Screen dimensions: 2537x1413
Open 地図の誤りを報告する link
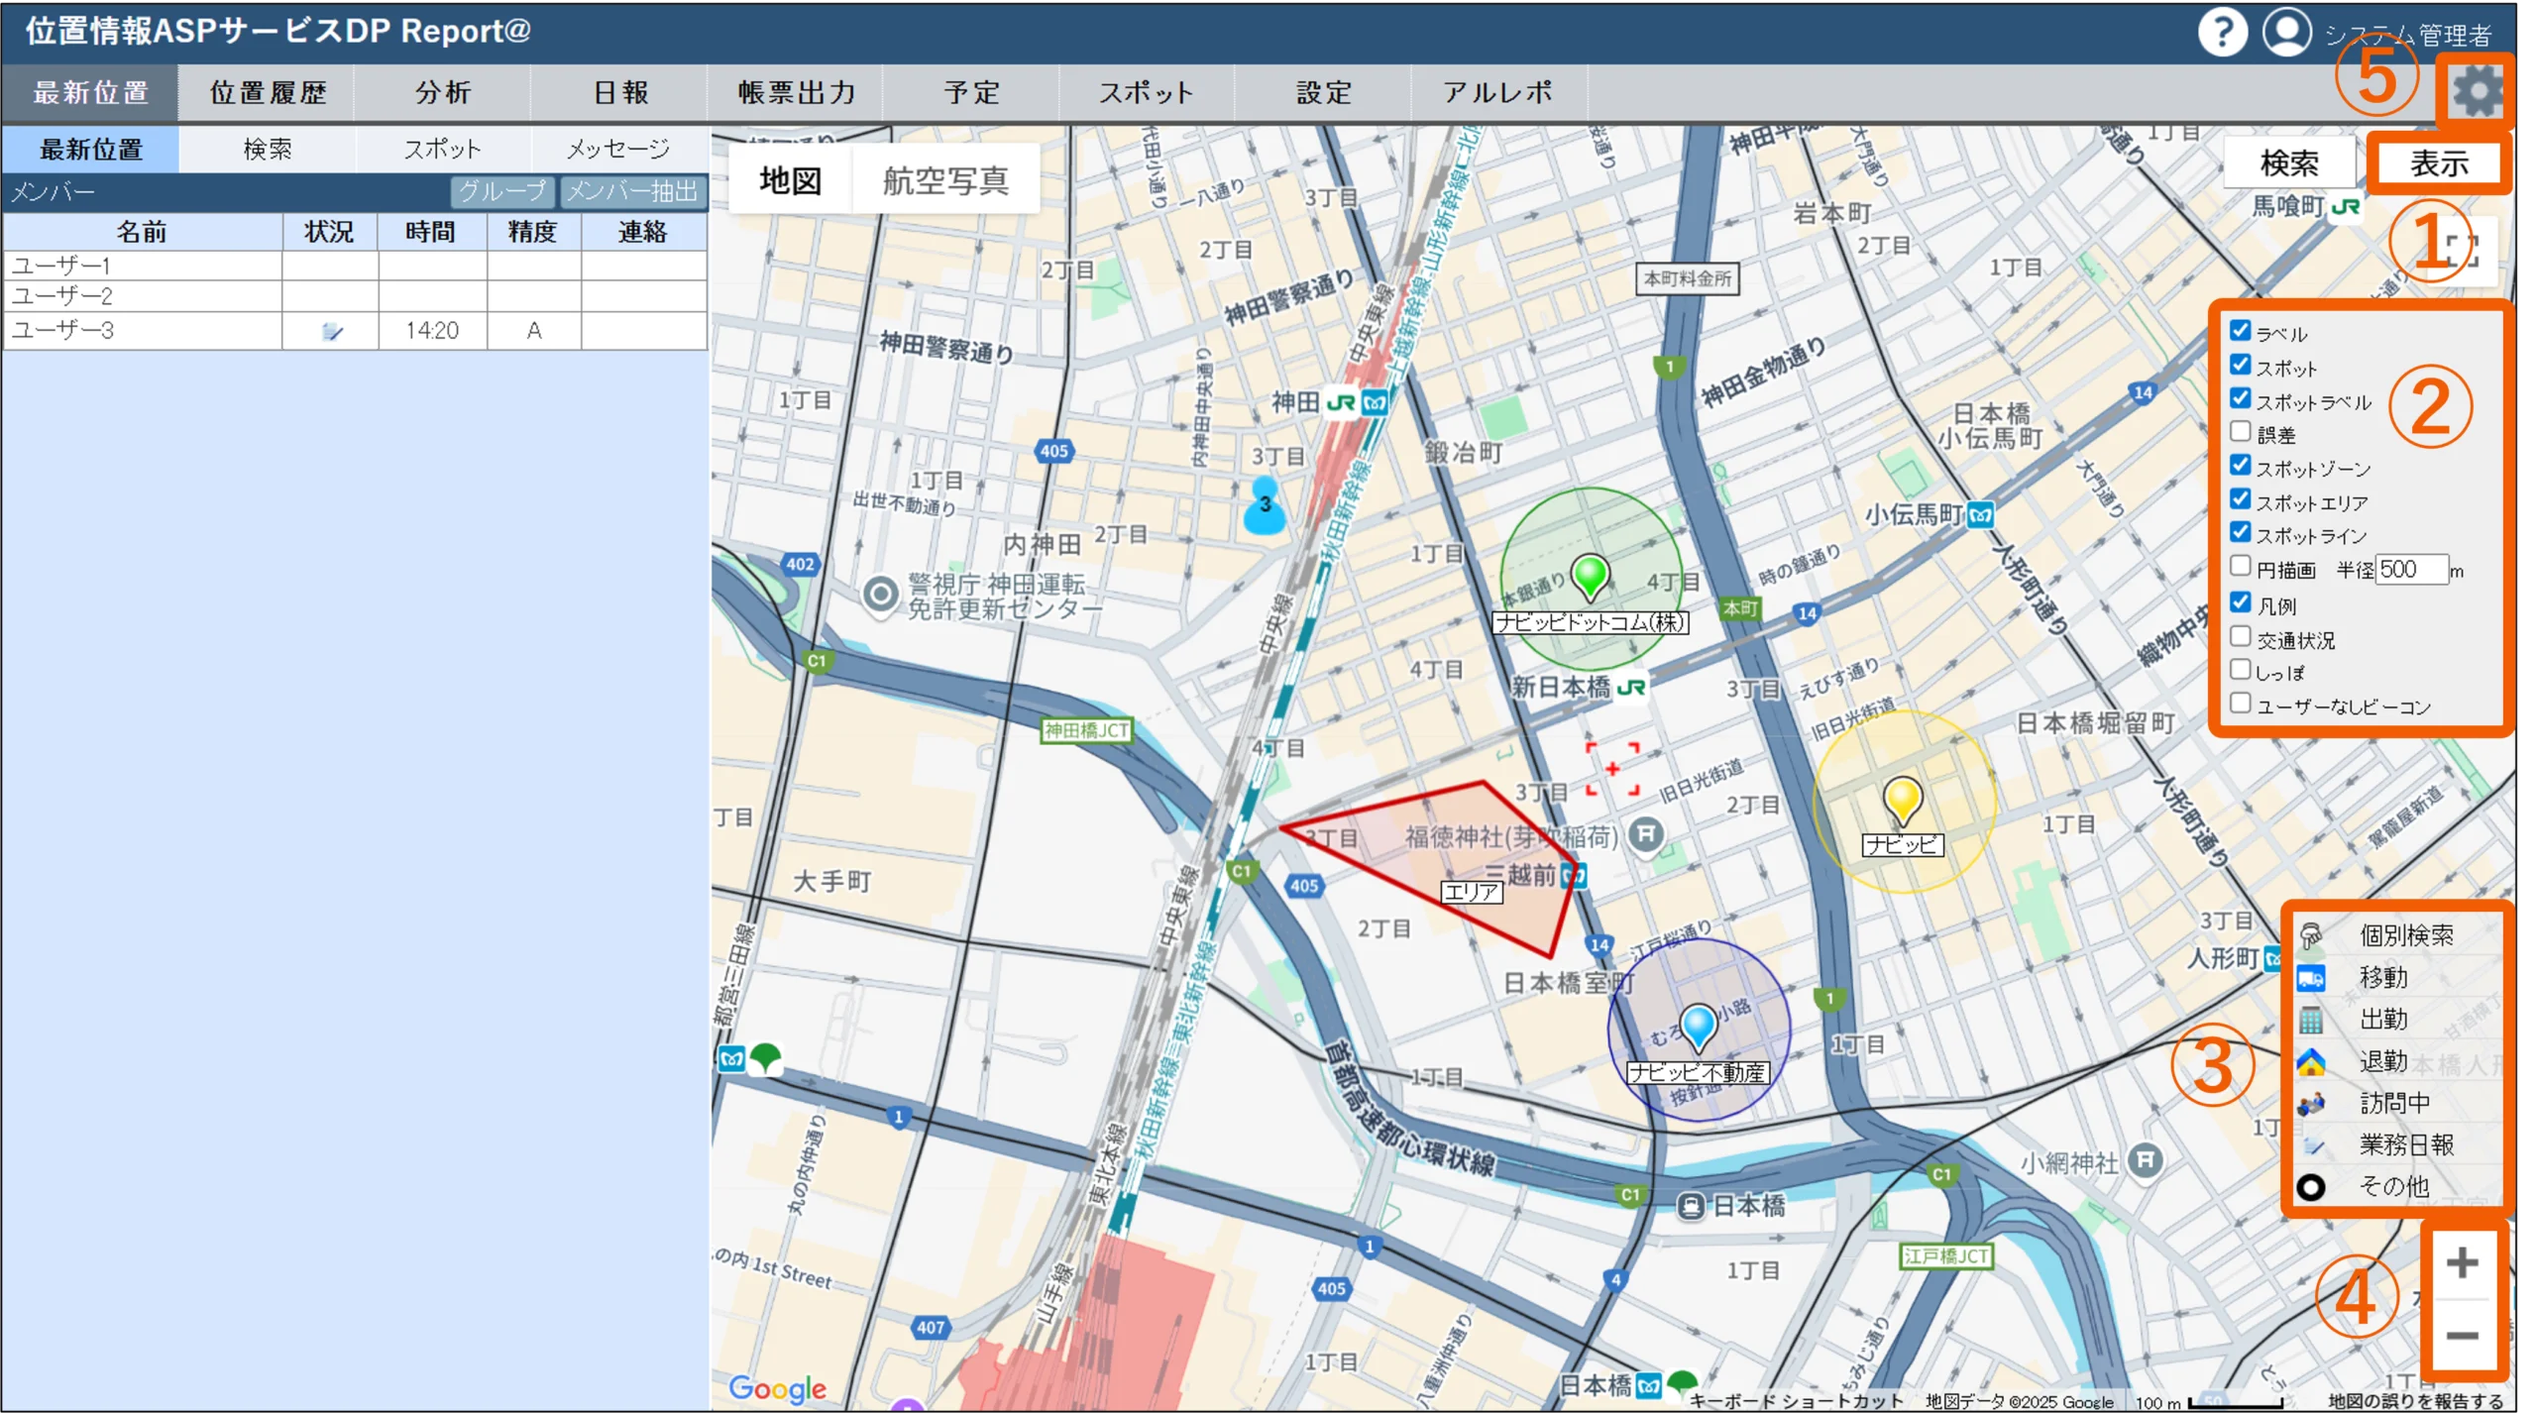2414,1401
